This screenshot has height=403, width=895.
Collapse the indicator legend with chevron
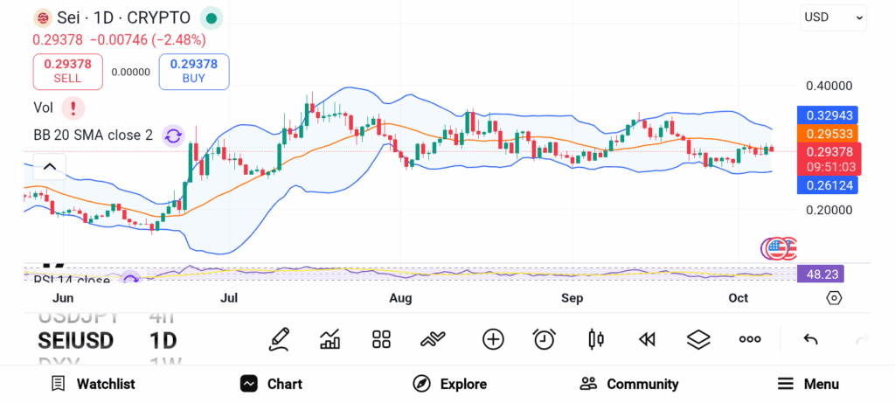click(x=50, y=166)
